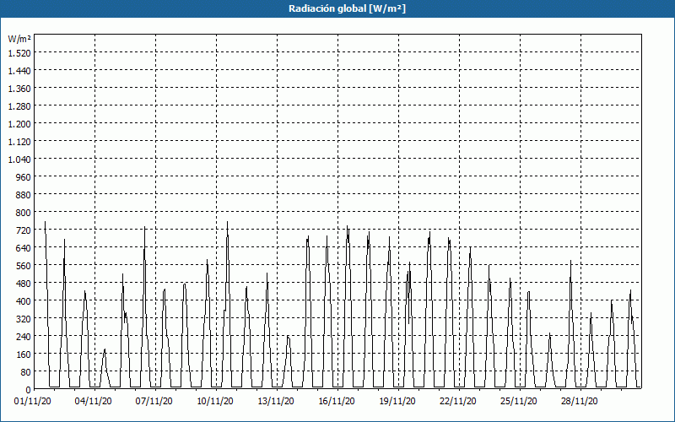Screen dimensions: 675x422
Task: Click the 800 y-axis value
Action: [x=24, y=213]
